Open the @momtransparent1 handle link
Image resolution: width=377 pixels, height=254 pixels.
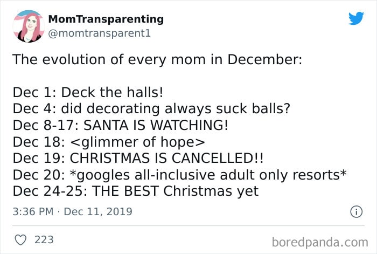99,33
